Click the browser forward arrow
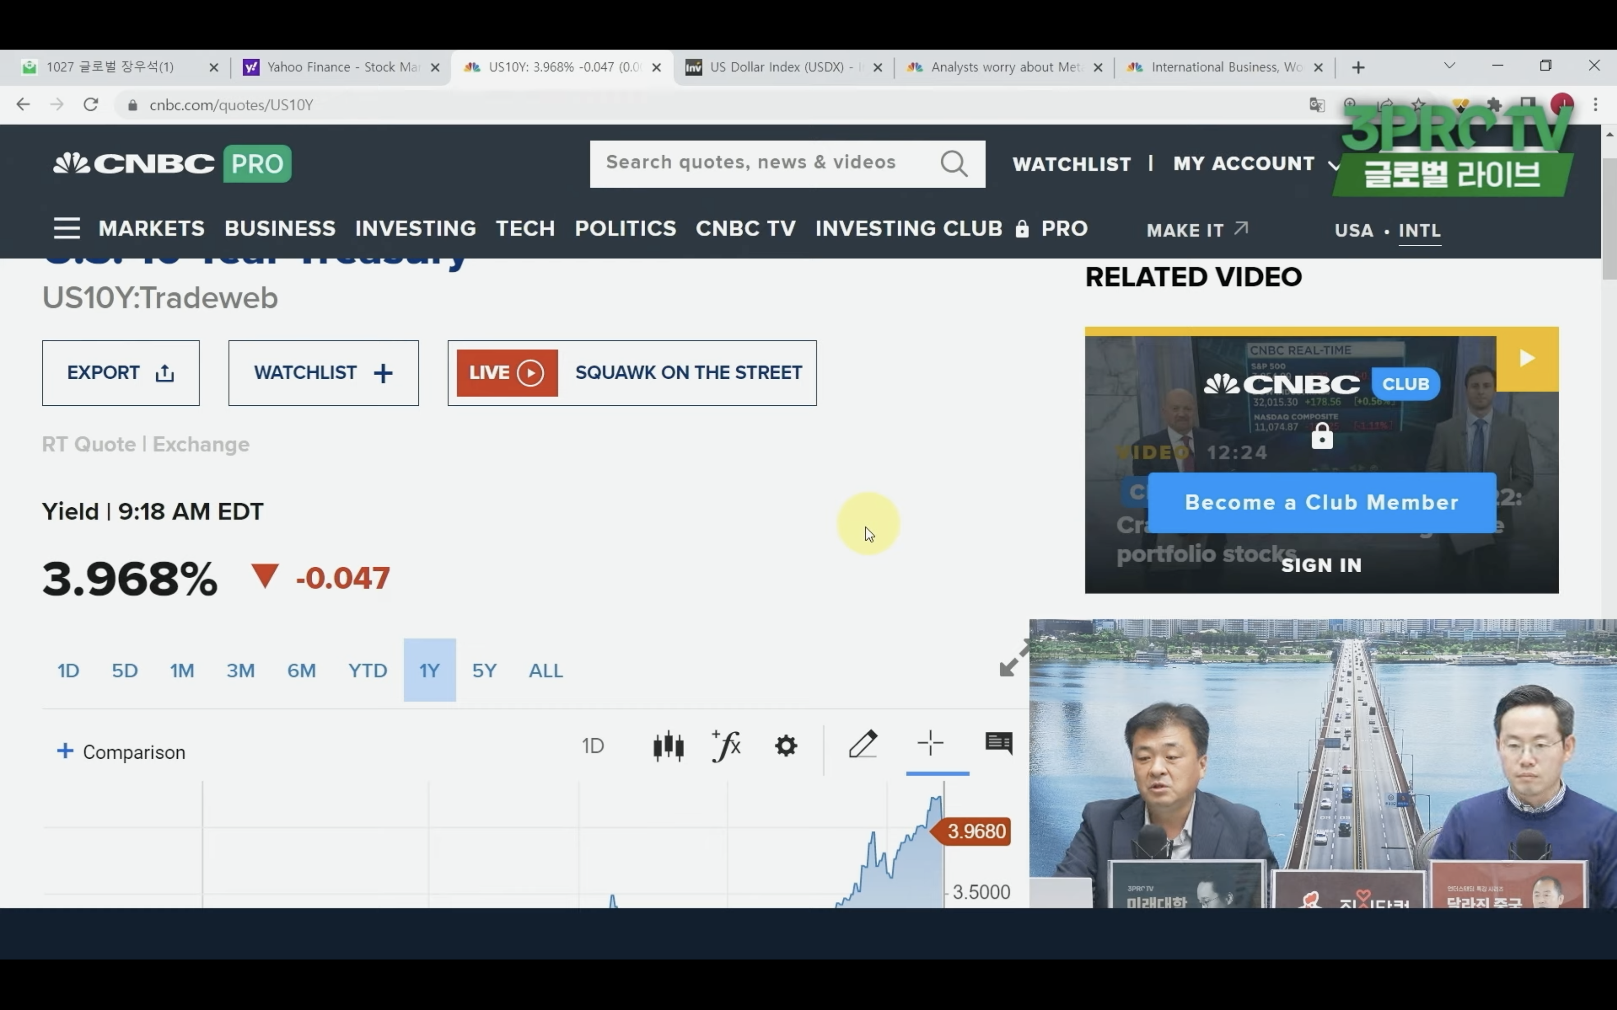 coord(57,105)
